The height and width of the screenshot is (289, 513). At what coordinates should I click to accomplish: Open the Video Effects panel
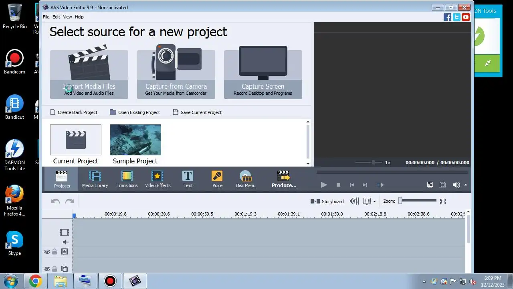coord(158,179)
